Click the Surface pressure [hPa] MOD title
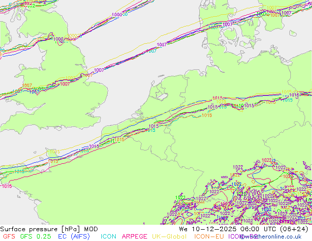The width and height of the screenshot is (312, 241). pyautogui.click(x=49, y=229)
